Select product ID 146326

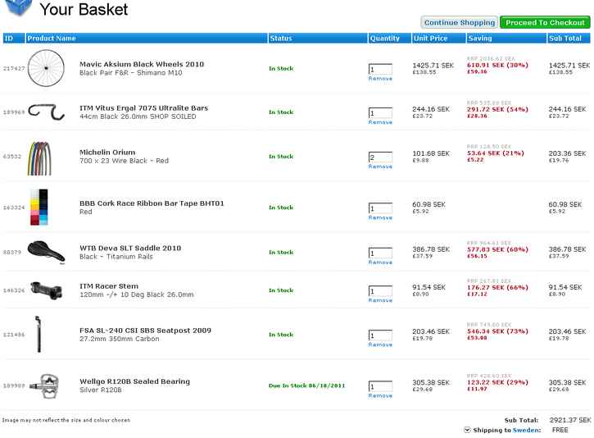[x=14, y=290]
